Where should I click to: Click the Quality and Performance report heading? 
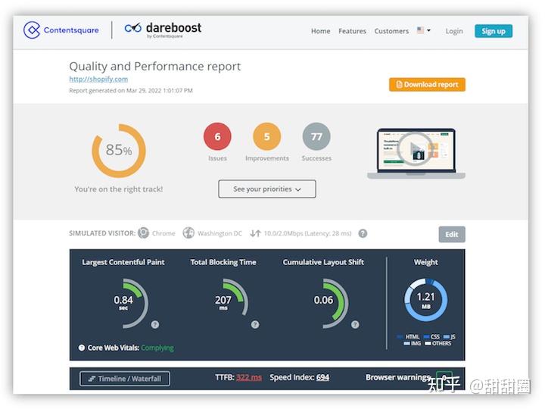point(154,66)
